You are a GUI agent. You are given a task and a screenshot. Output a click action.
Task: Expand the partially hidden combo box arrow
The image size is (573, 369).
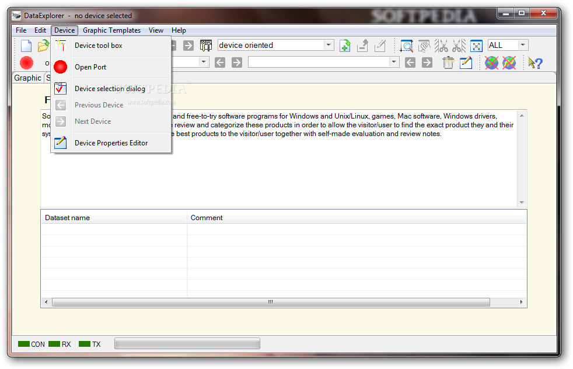tap(204, 62)
